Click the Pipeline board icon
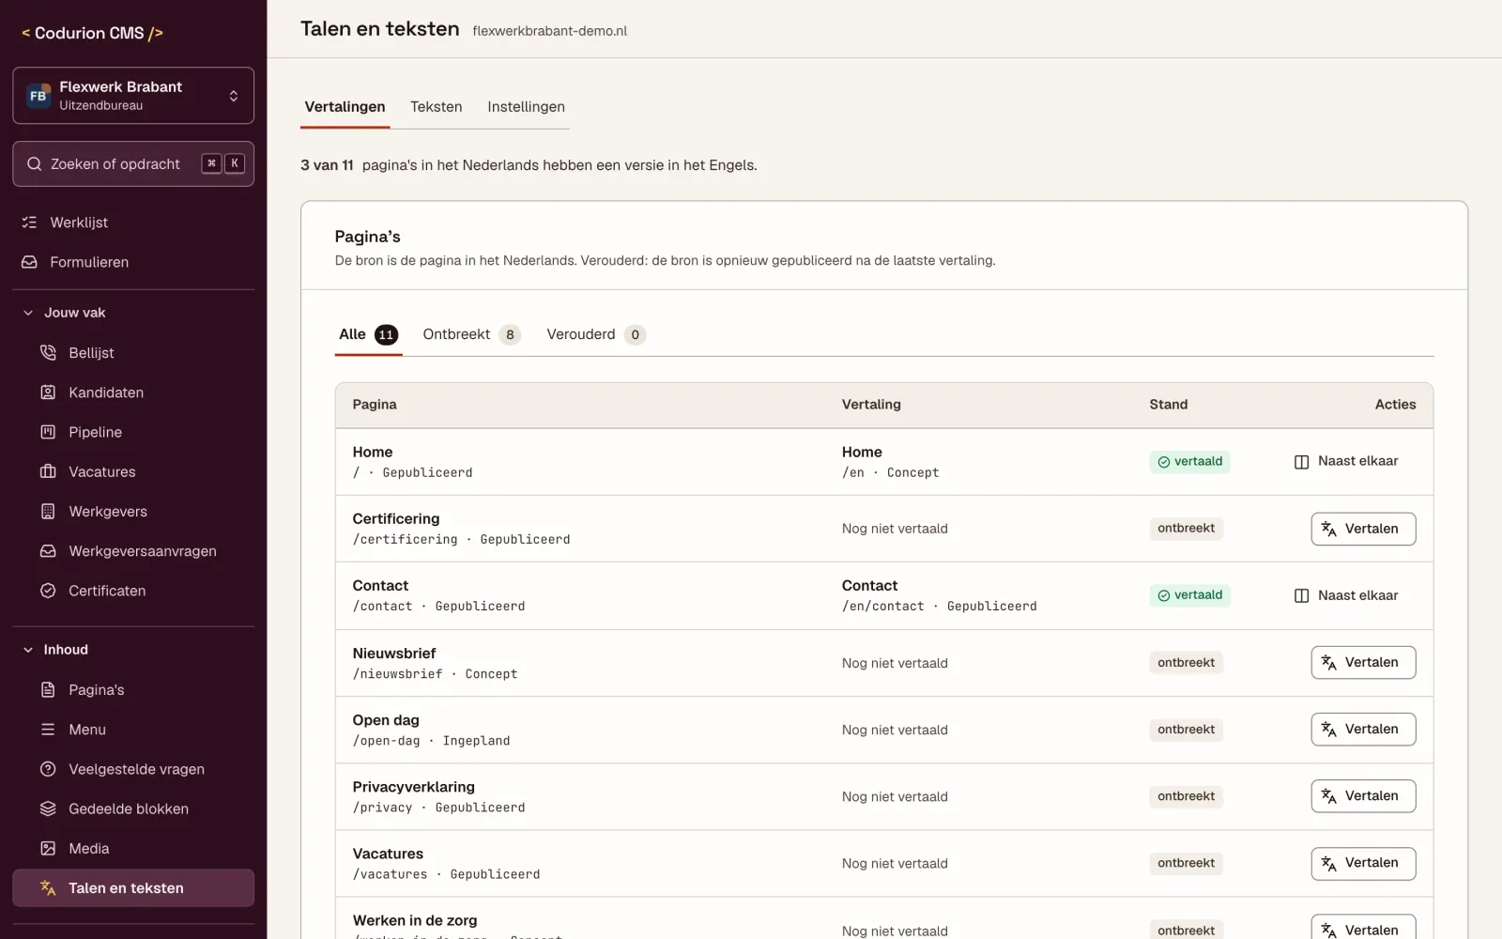The width and height of the screenshot is (1502, 939). point(48,432)
